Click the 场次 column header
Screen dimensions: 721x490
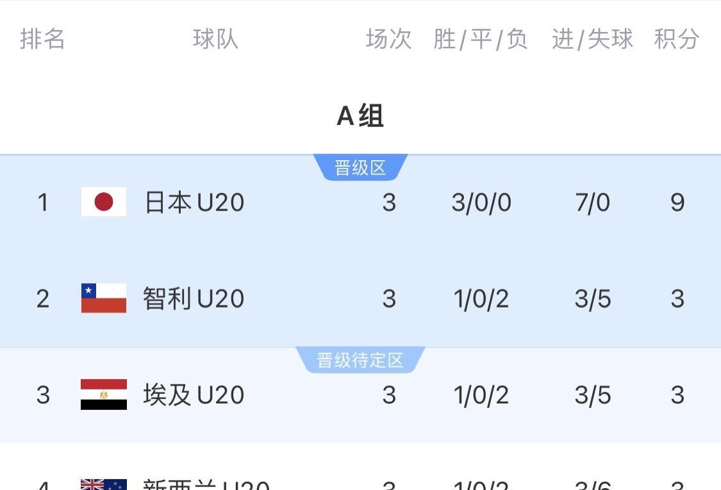click(388, 39)
